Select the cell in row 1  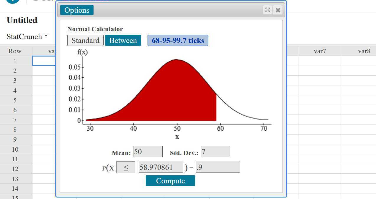coord(44,61)
